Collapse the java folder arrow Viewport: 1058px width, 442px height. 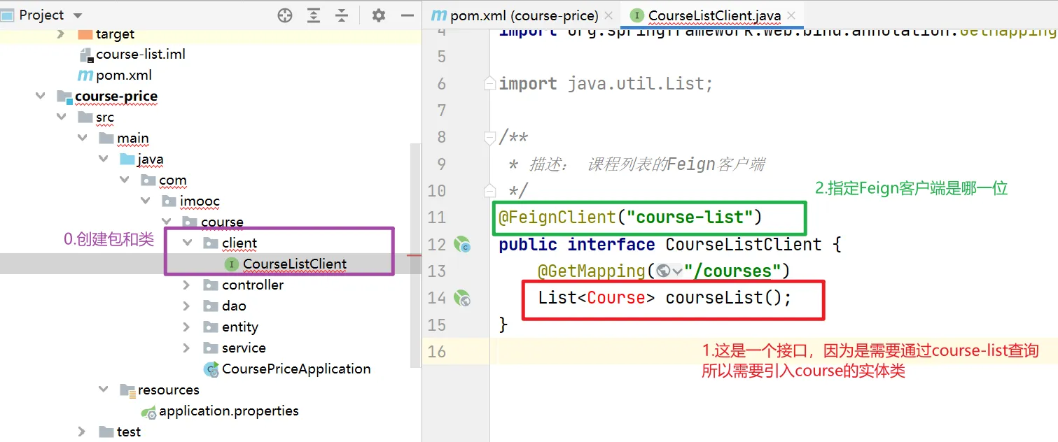(104, 159)
